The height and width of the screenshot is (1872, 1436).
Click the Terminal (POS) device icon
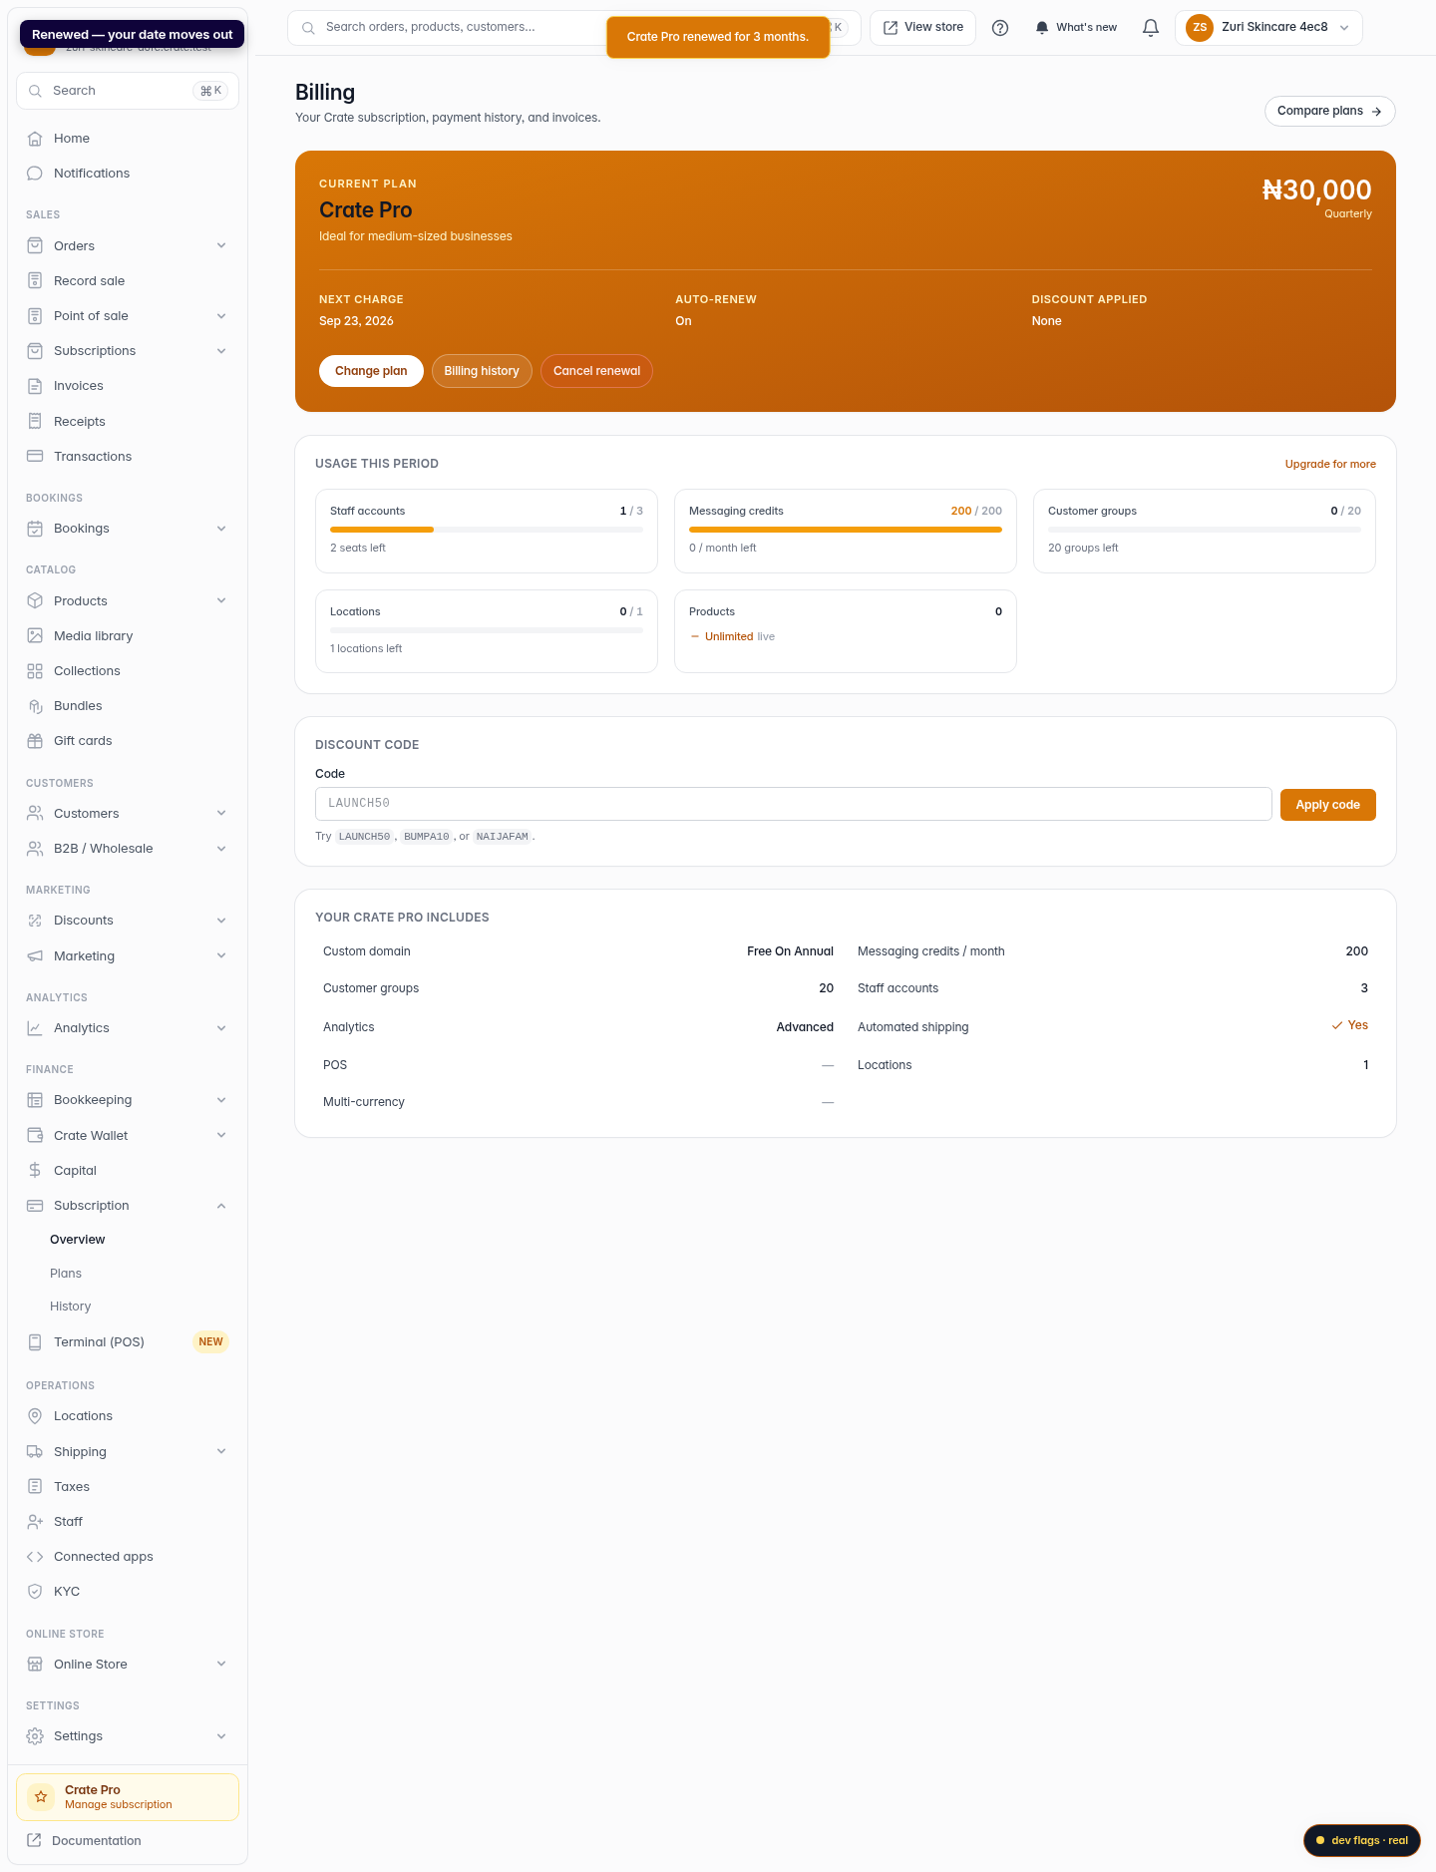click(35, 1342)
